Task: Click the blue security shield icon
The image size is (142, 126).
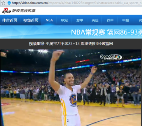Action: point(9,3)
